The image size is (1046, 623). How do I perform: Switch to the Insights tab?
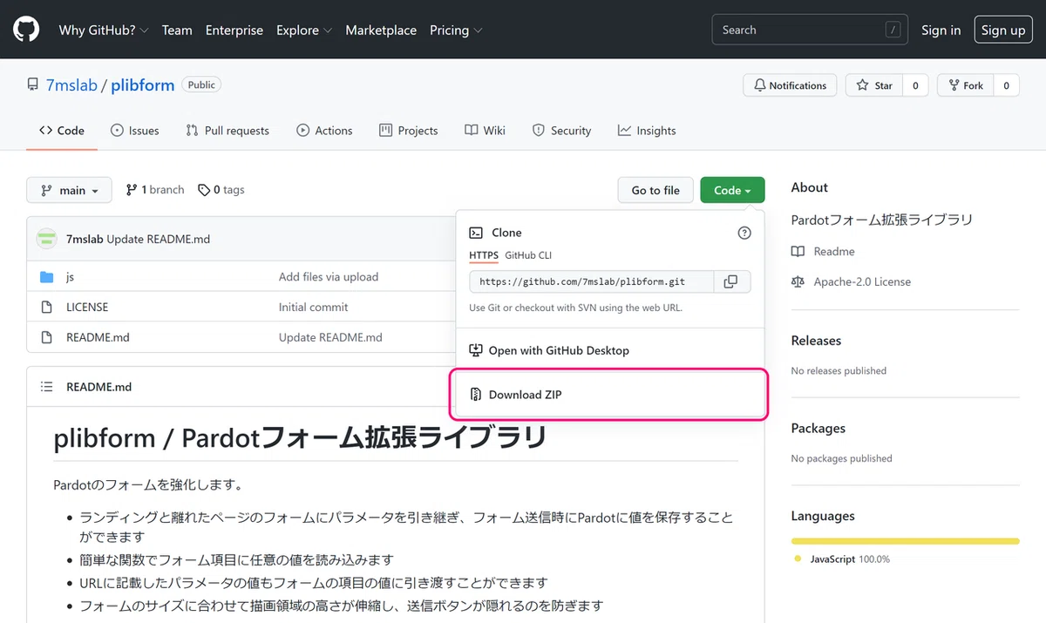pyautogui.click(x=647, y=131)
